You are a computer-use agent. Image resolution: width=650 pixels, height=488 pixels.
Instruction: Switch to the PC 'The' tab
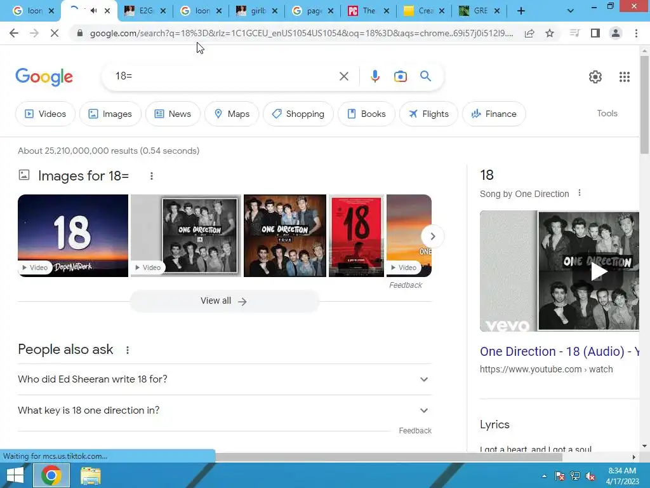(368, 11)
